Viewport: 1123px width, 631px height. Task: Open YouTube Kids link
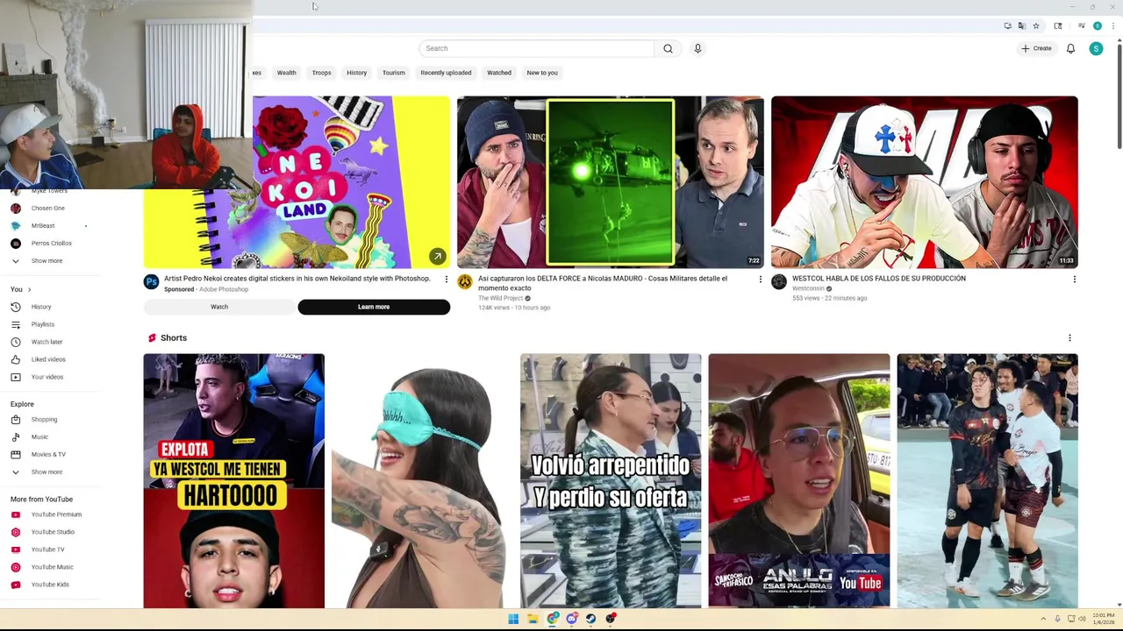coord(51,585)
